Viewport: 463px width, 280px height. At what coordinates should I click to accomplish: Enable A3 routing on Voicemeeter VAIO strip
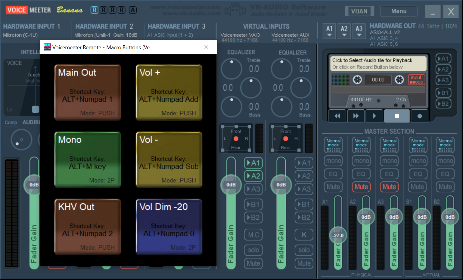253,189
